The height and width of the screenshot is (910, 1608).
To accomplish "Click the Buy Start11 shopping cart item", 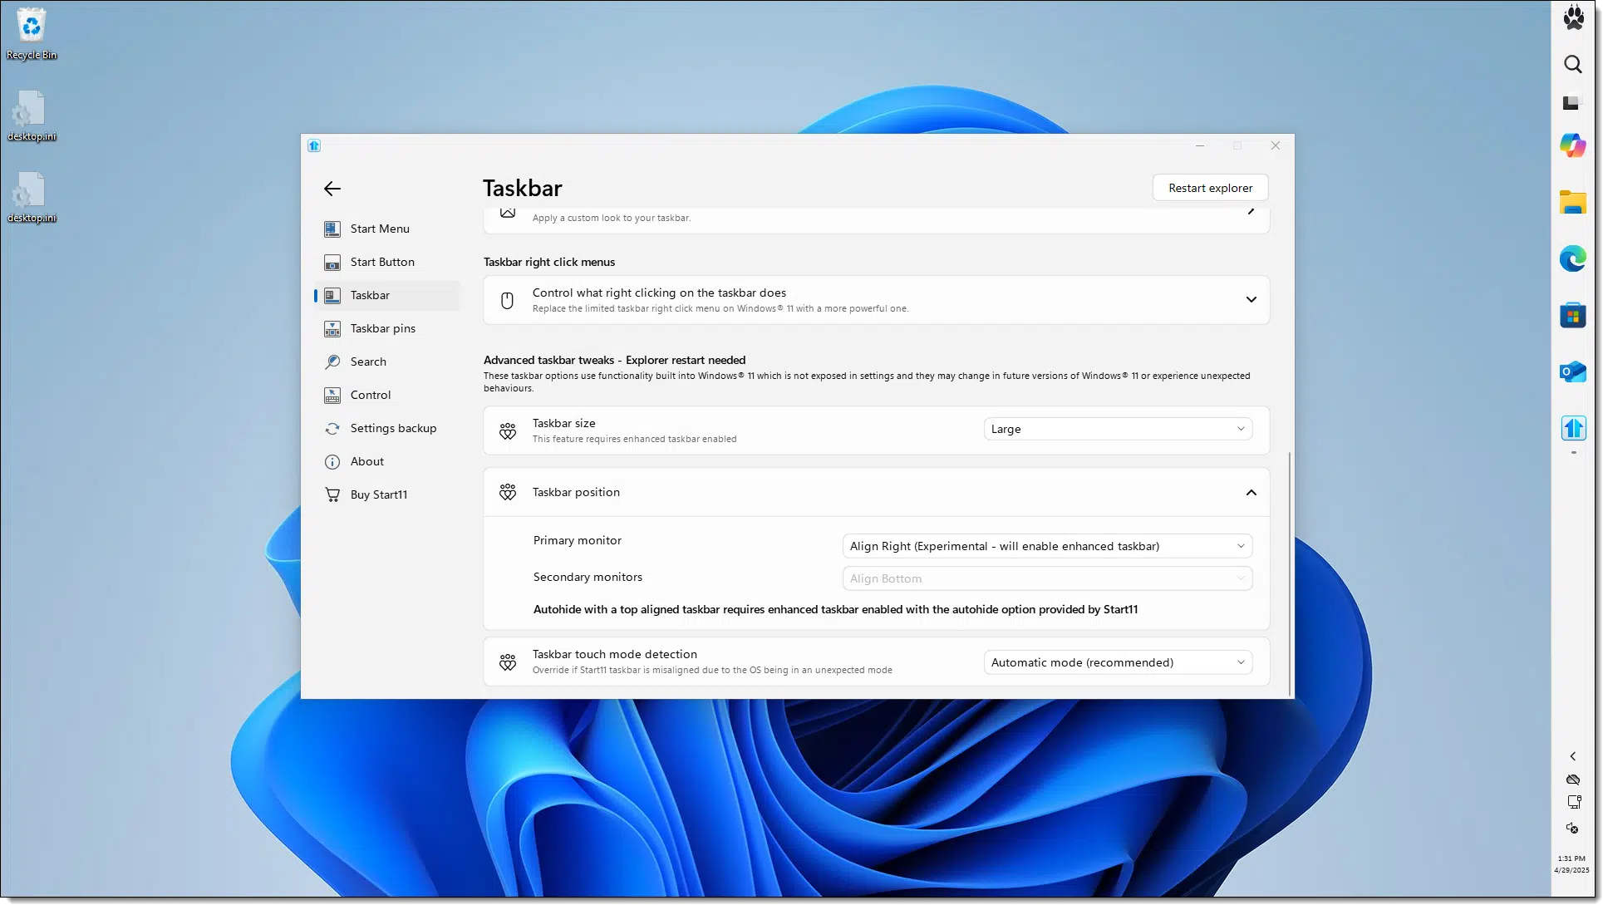I will (x=387, y=494).
